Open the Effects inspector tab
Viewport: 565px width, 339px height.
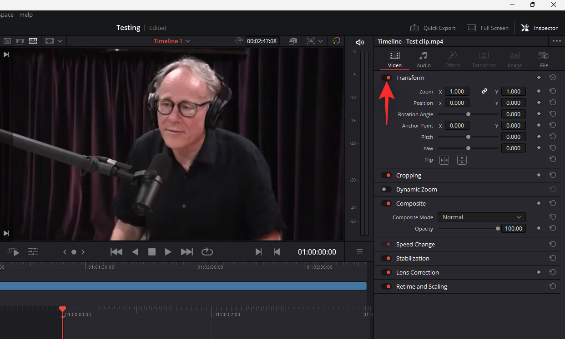(453, 59)
